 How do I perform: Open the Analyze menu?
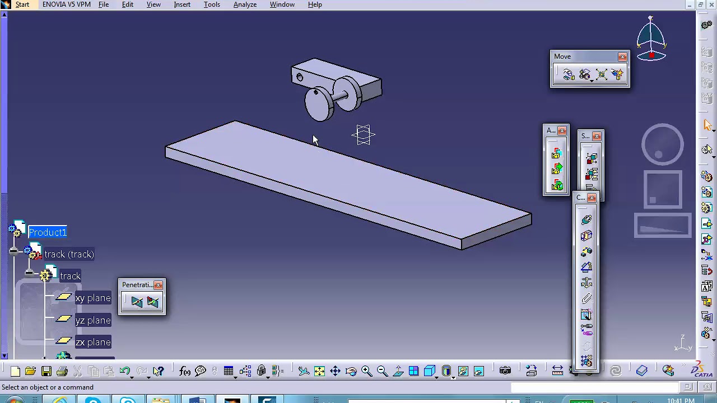coord(245,4)
